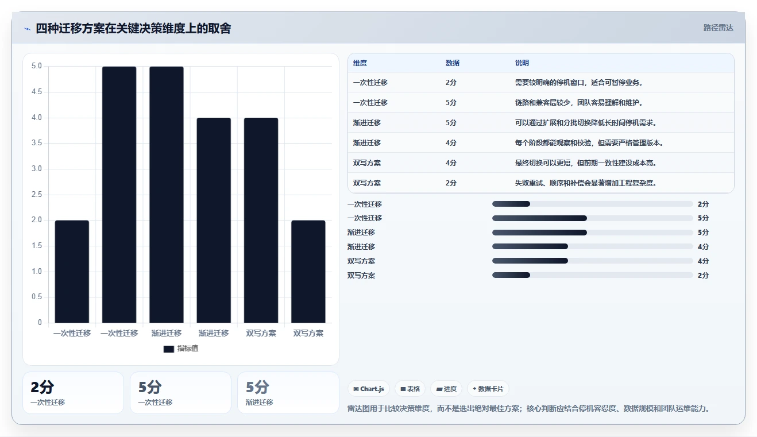Click the 一次性迁移 chart bar at value 5
This screenshot has width=757, height=437.
(x=119, y=195)
